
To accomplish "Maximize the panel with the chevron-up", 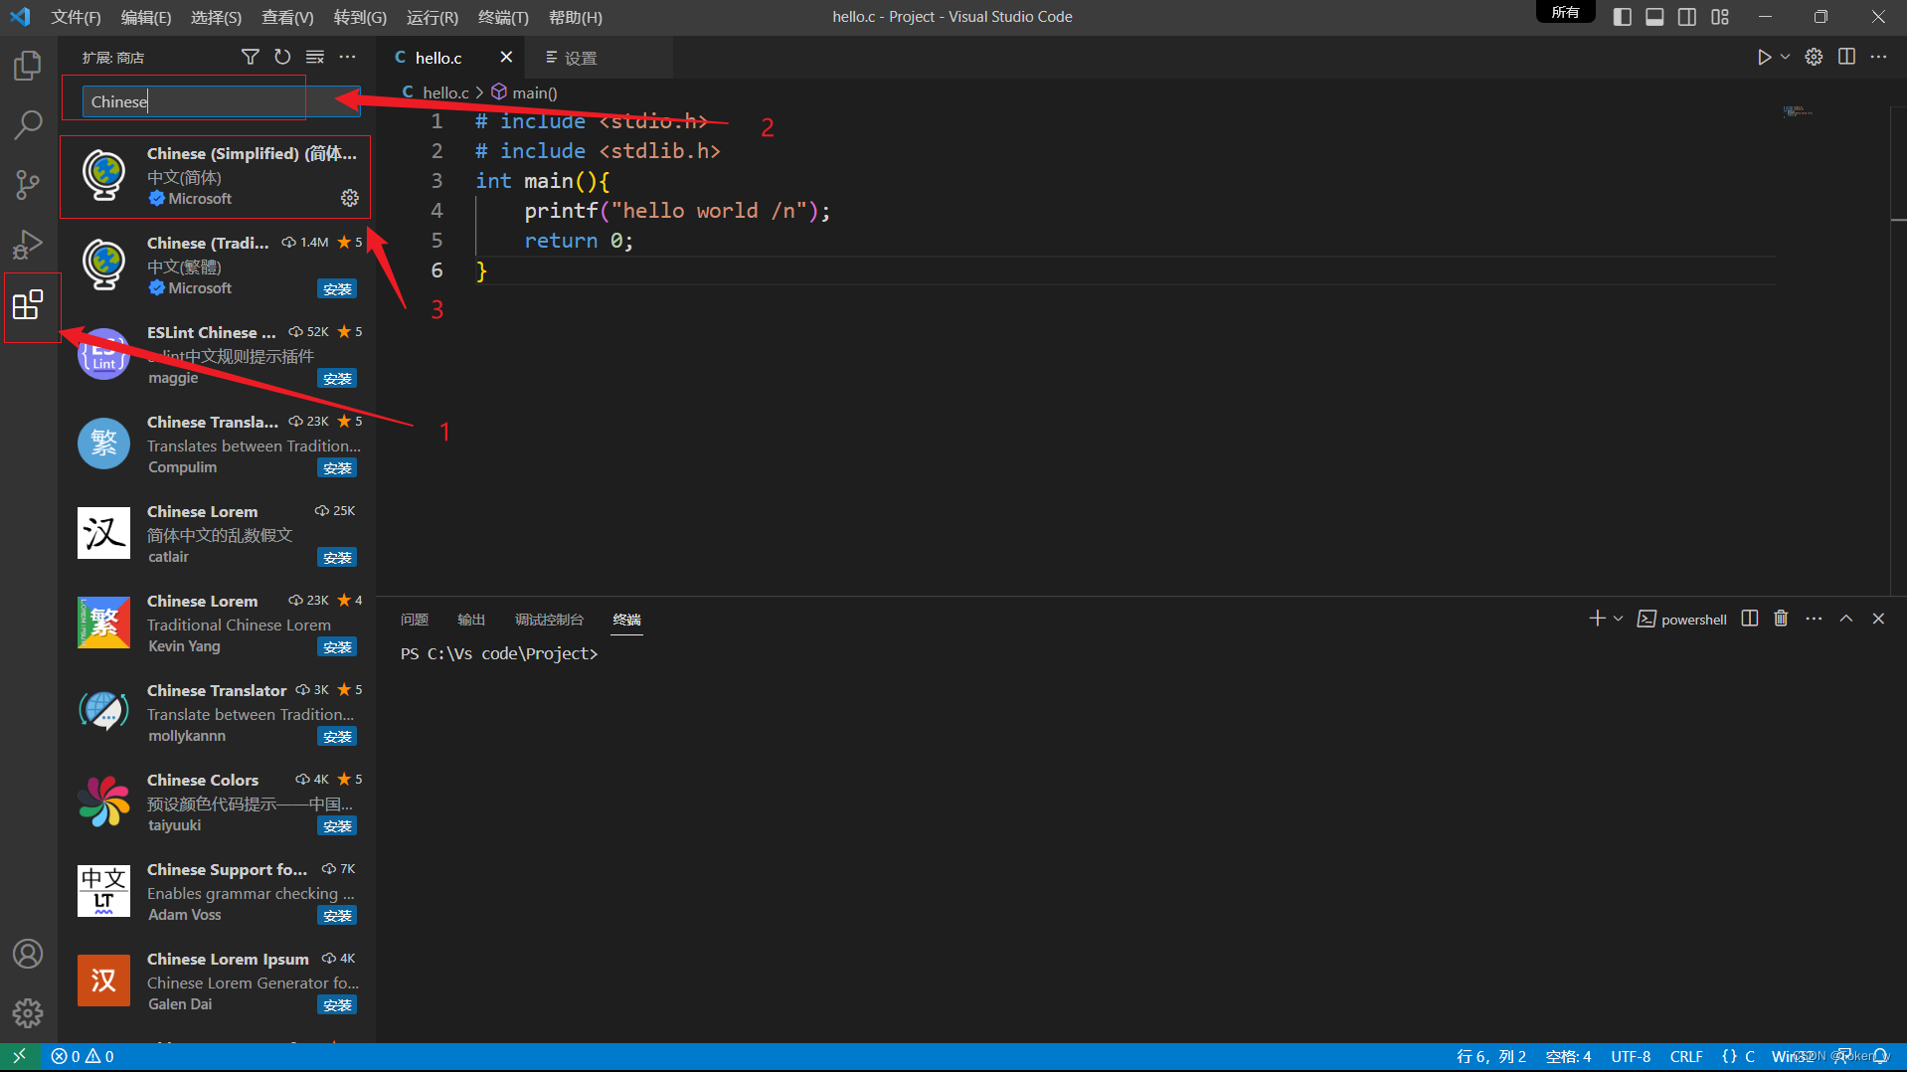I will 1846,619.
